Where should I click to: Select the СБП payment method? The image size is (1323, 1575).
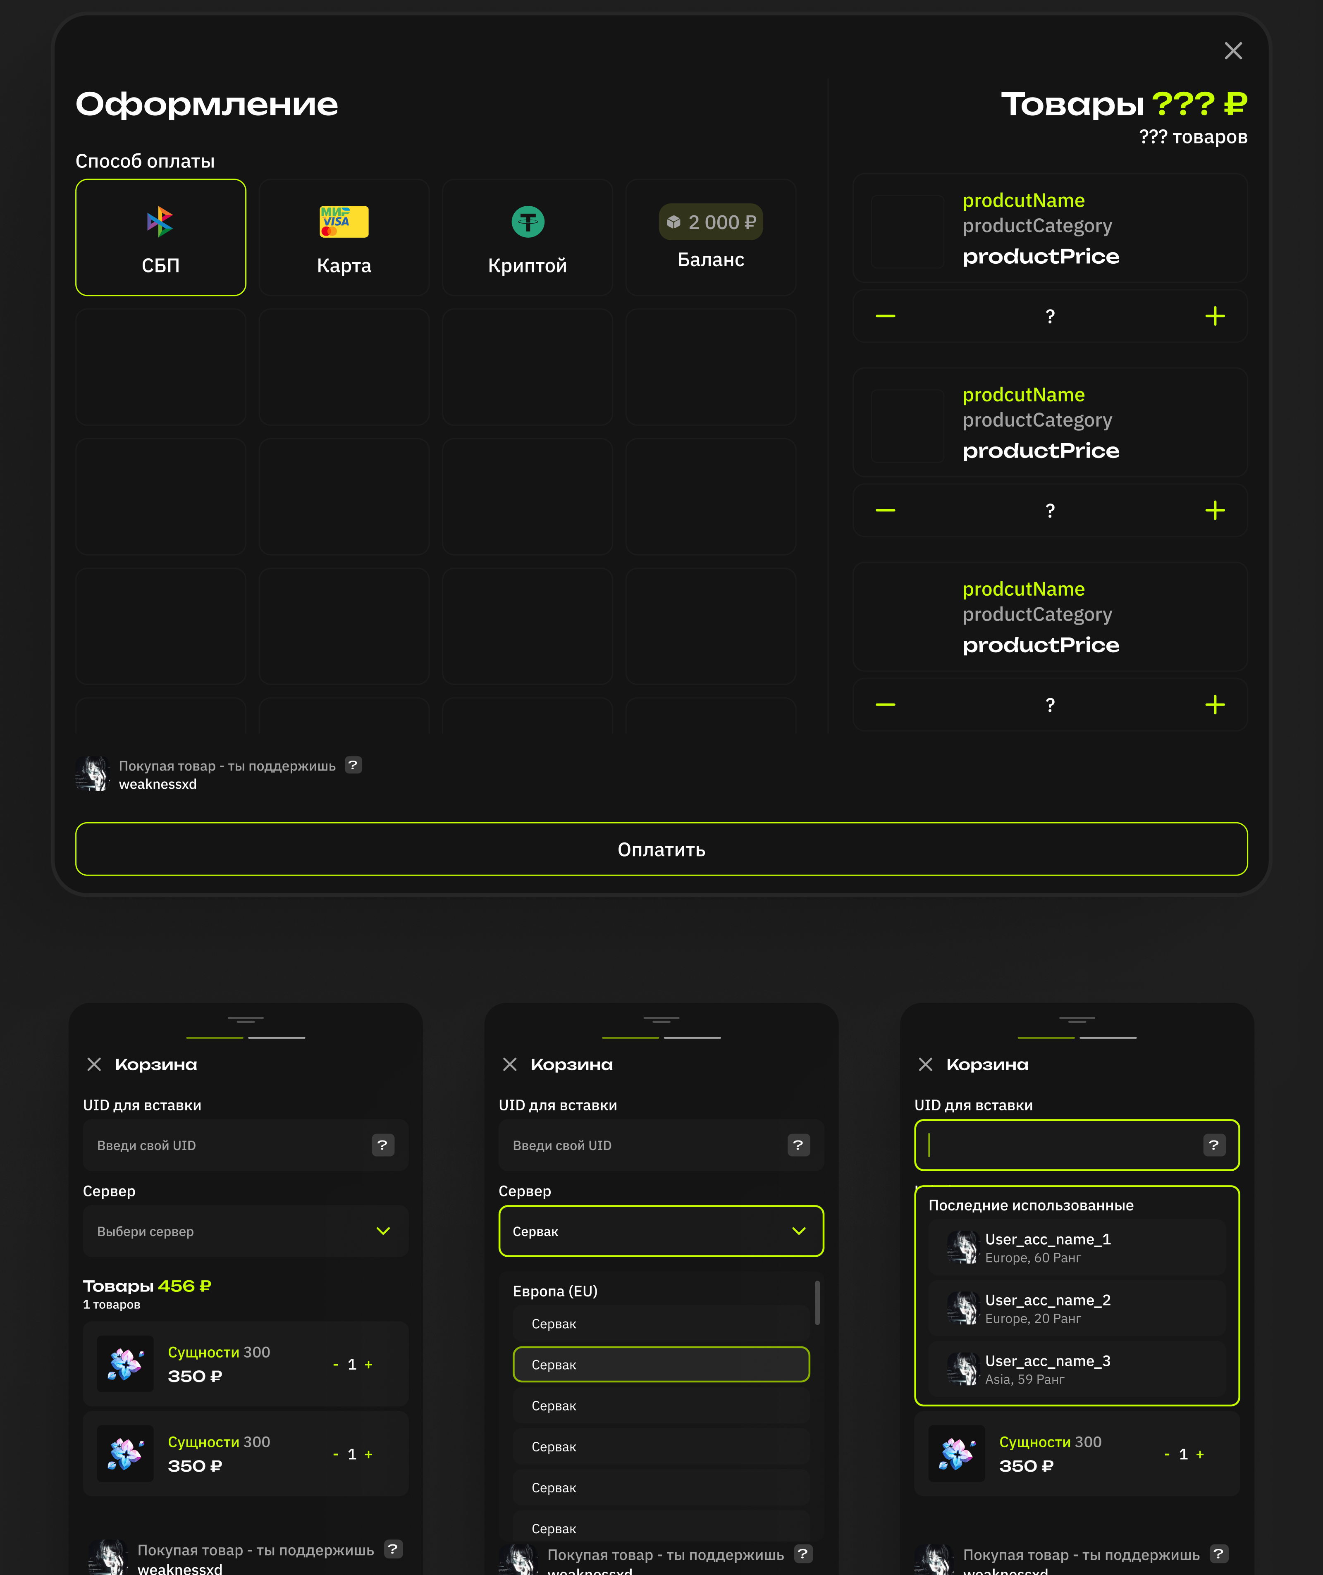[160, 237]
